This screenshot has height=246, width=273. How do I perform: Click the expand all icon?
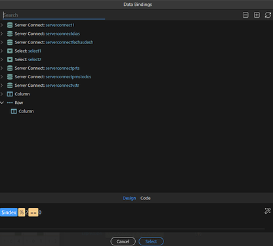pos(257,15)
